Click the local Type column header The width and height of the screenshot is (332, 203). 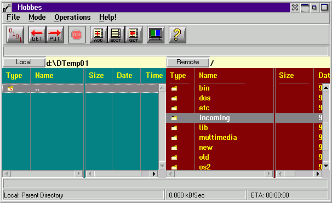tap(14, 76)
